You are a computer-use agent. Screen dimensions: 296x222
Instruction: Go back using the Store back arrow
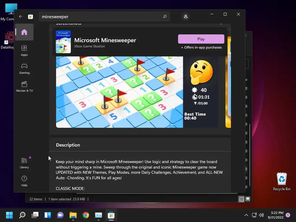[21, 16]
